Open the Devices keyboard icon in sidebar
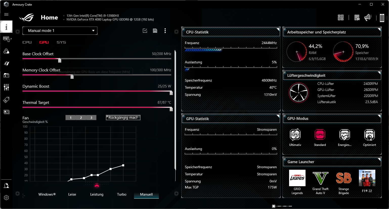Screen dimensions: 389x209 point(6,39)
